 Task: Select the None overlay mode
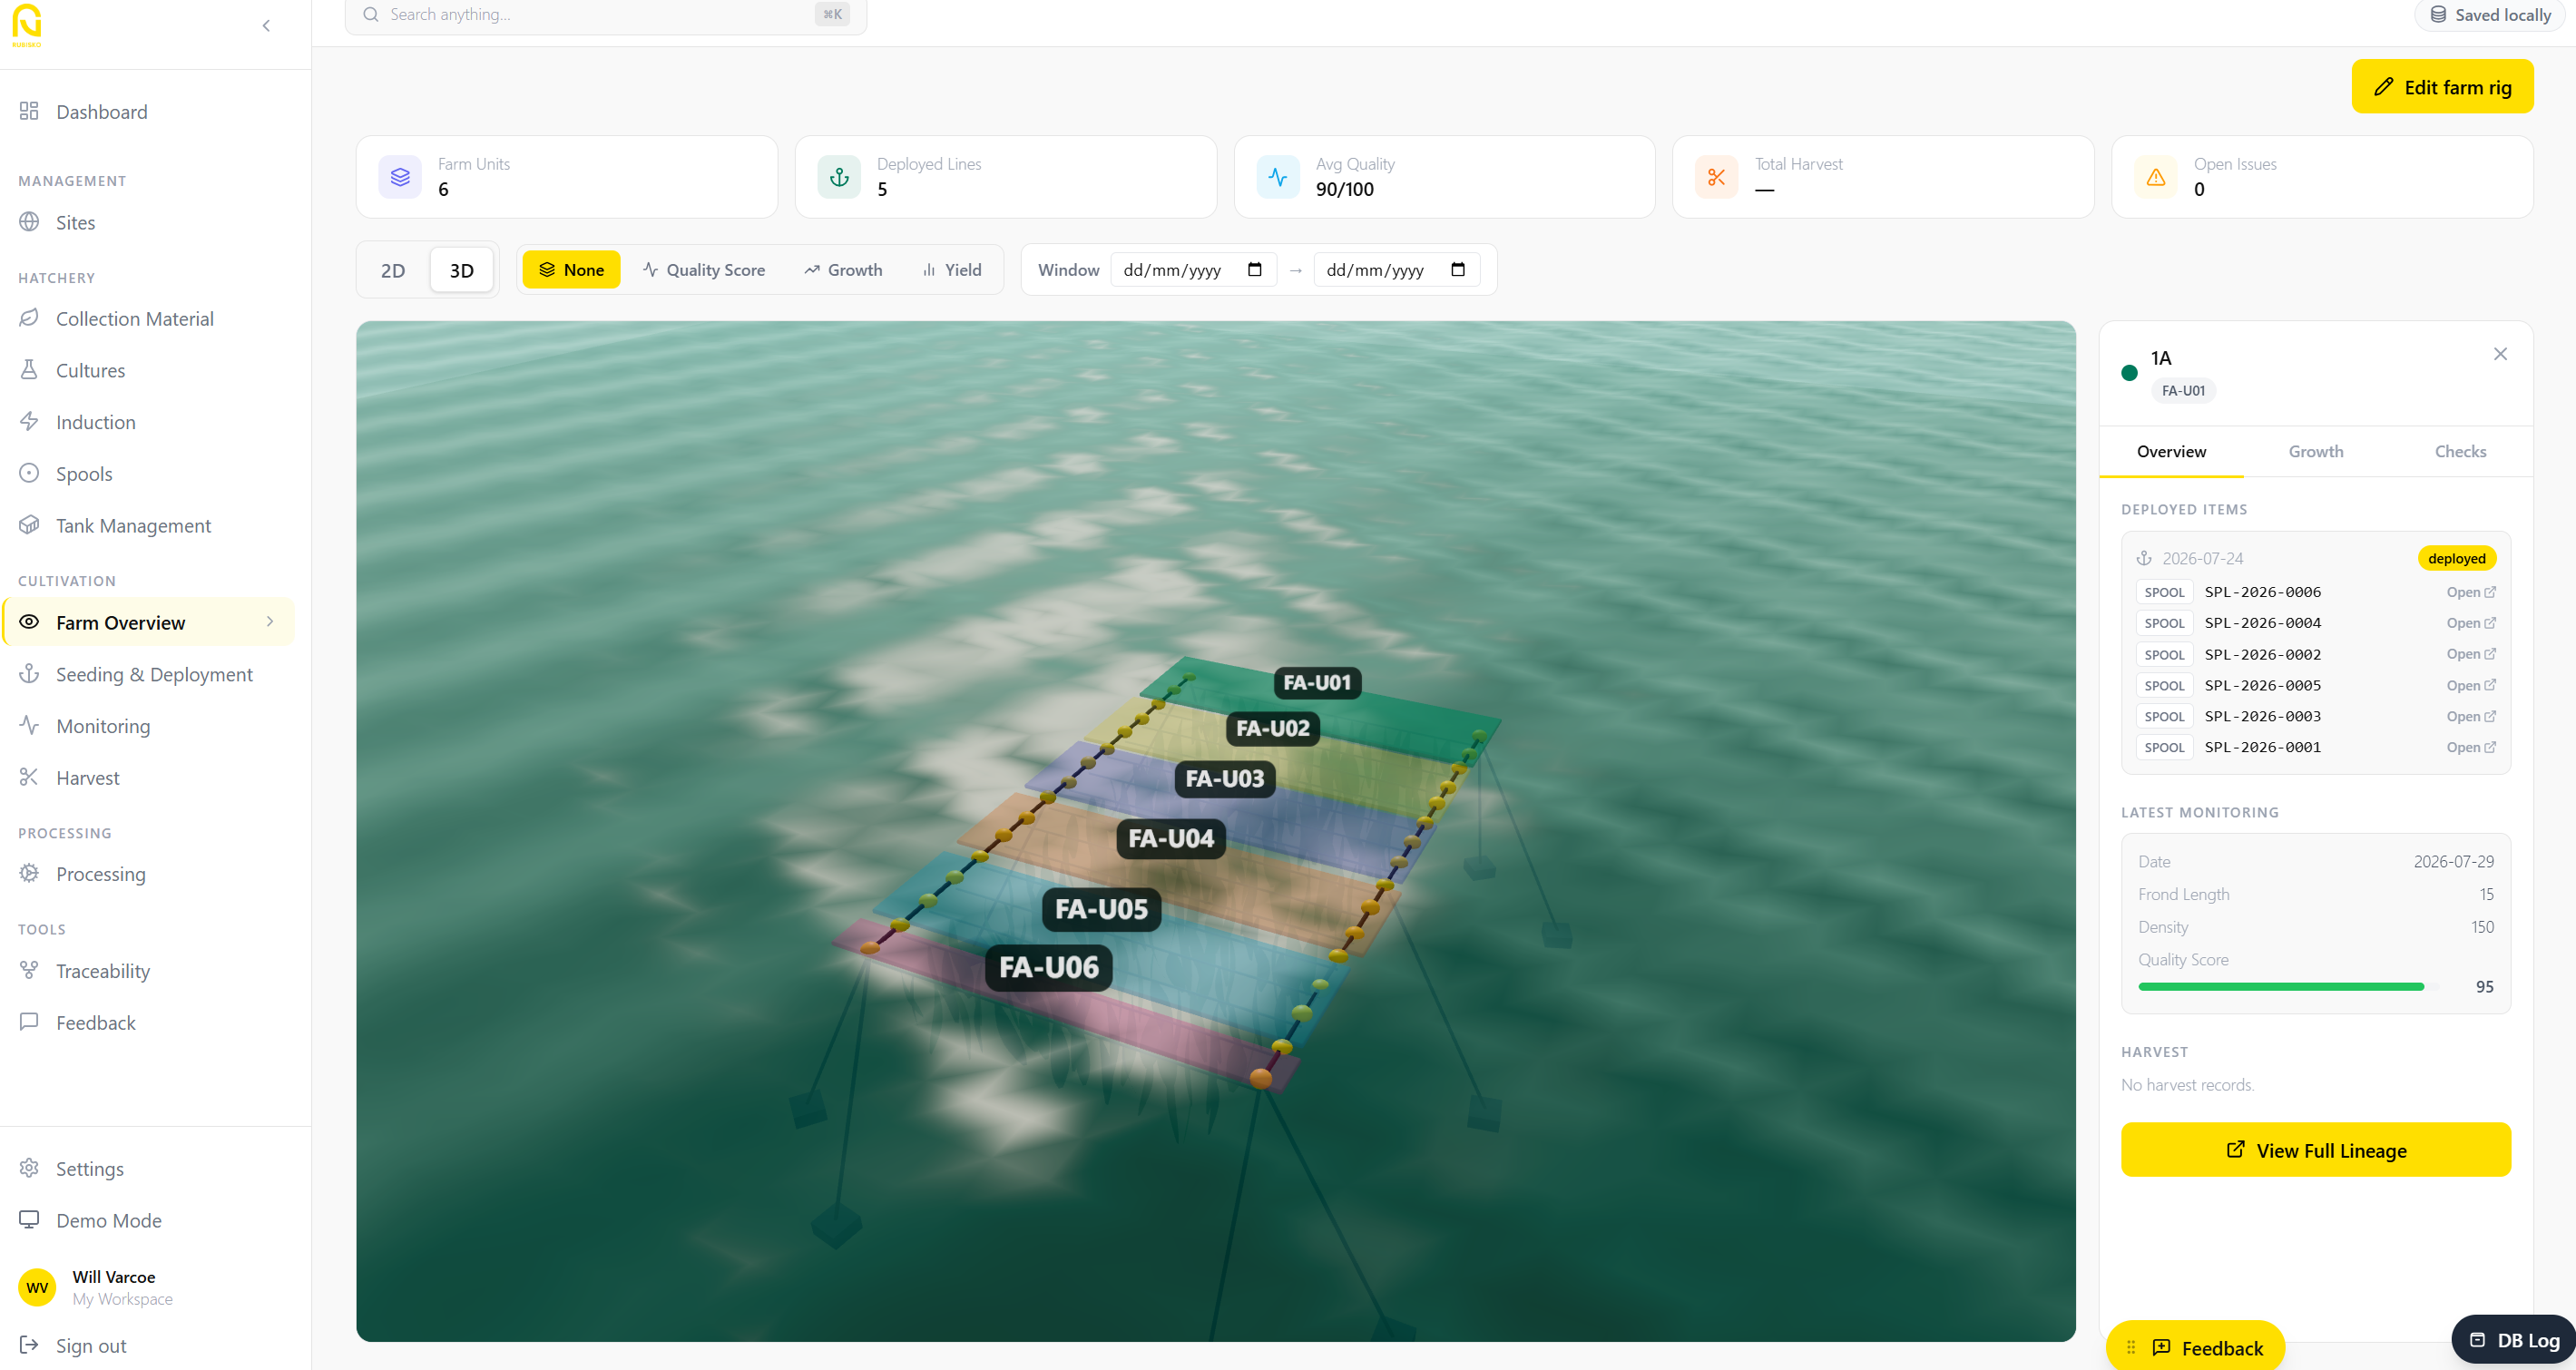(571, 270)
